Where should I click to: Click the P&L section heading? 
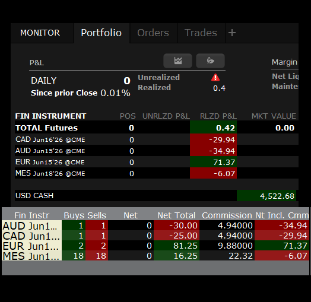click(x=37, y=63)
